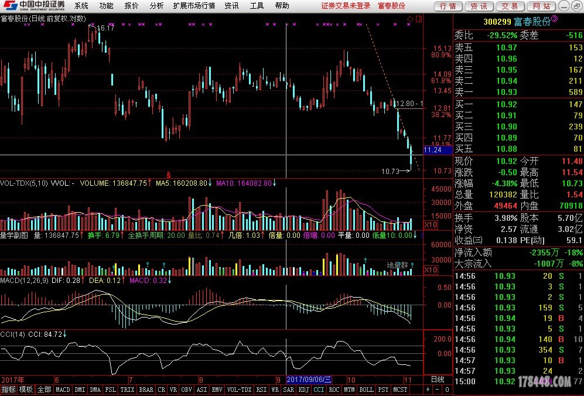
Task: Open the 功能 menu
Action: [x=106, y=6]
